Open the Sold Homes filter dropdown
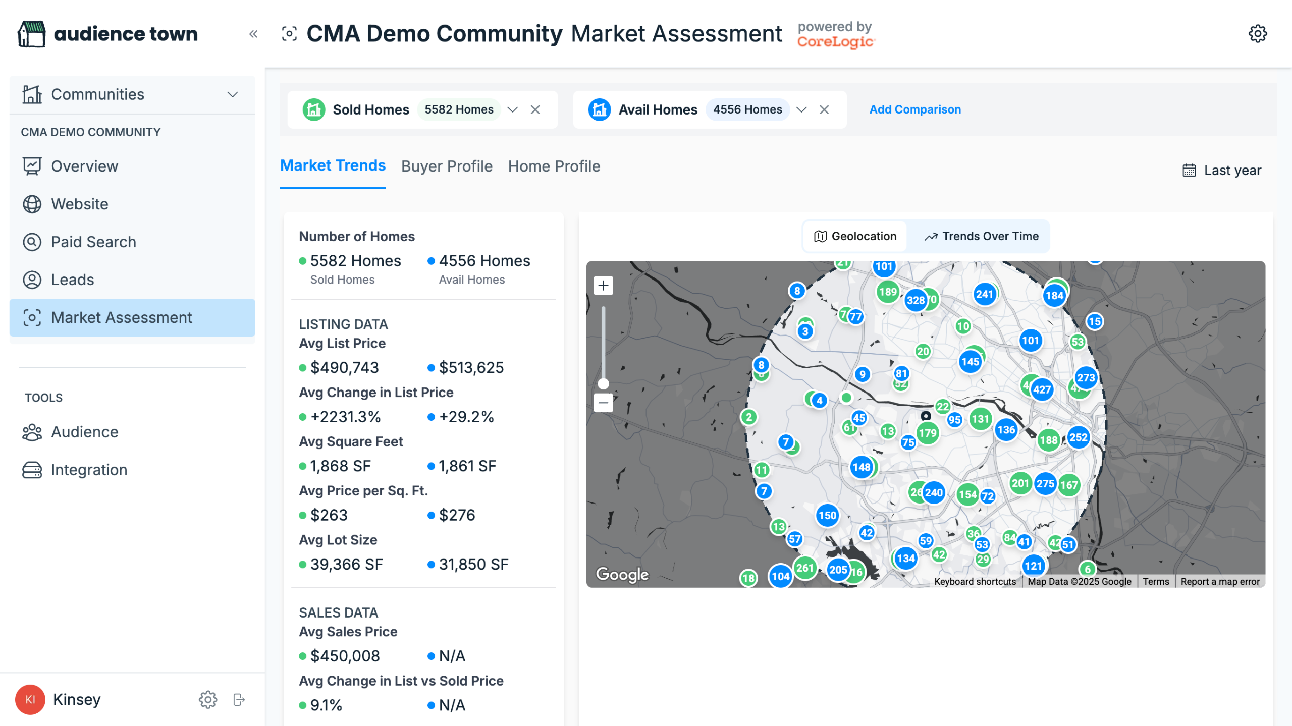Image resolution: width=1292 pixels, height=726 pixels. [513, 109]
